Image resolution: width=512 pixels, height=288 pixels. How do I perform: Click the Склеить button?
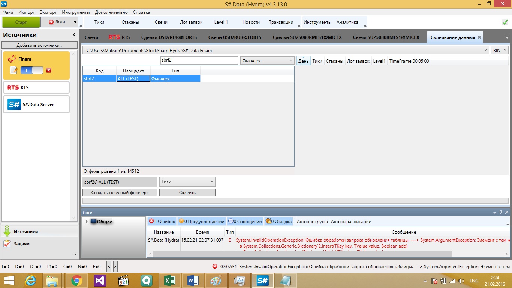coord(187,192)
